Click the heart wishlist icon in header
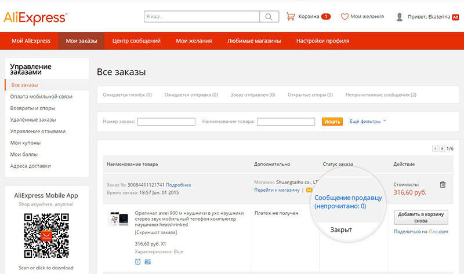 (345, 17)
